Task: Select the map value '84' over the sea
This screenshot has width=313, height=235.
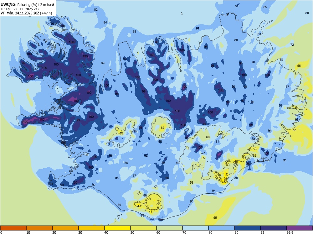Action: [105, 22]
